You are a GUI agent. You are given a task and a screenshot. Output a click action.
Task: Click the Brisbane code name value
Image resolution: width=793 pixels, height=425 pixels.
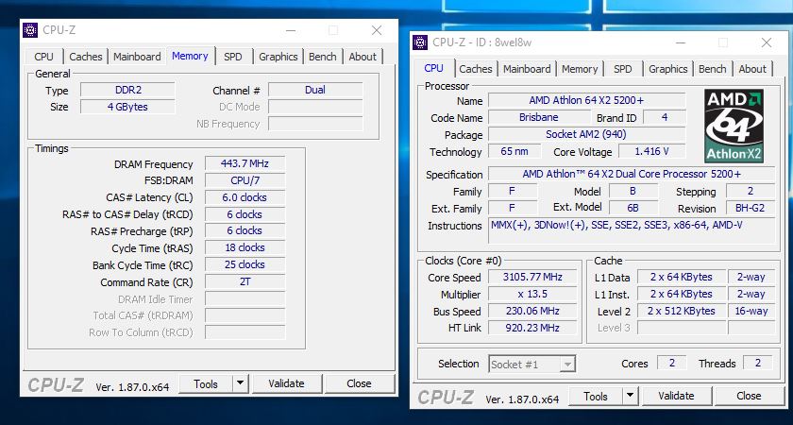[539, 117]
